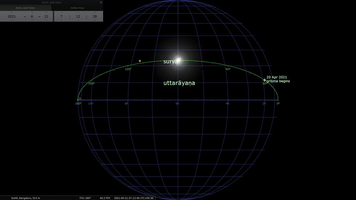Image resolution: width=356 pixels, height=200 pixels.
Task: Close the Date and Time dialog
Action: click(101, 2)
